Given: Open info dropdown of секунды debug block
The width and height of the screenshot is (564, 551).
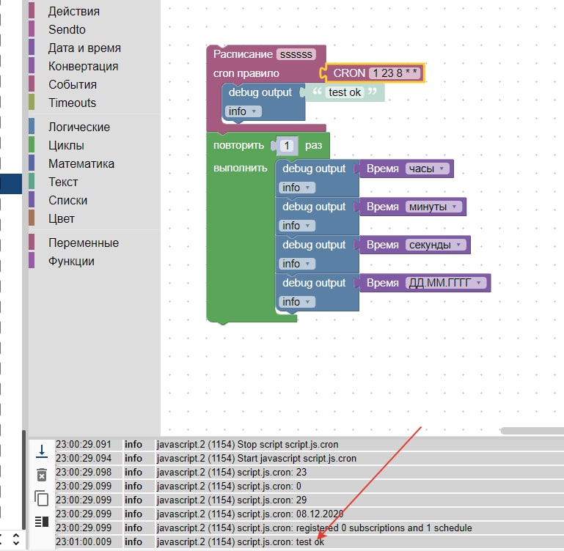Looking at the screenshot, I should pyautogui.click(x=297, y=264).
